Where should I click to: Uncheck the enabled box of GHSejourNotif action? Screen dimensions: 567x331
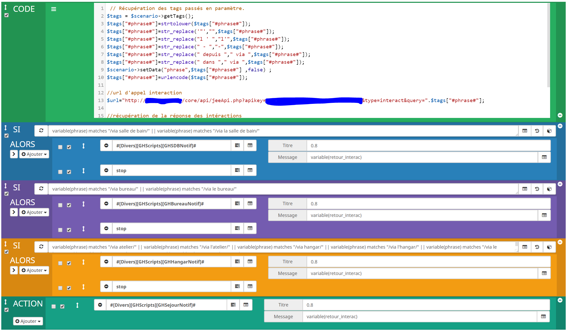[x=62, y=306]
